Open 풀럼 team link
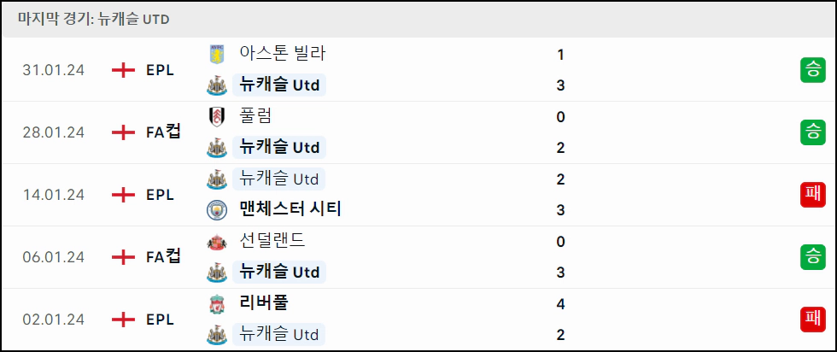 pos(255,116)
